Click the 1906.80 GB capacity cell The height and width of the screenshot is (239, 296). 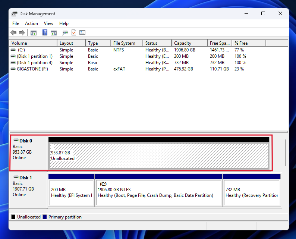pyautogui.click(x=185, y=50)
